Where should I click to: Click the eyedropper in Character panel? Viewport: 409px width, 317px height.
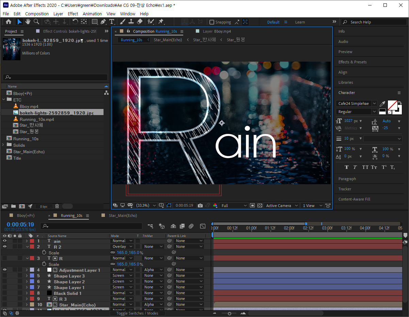[x=382, y=104]
